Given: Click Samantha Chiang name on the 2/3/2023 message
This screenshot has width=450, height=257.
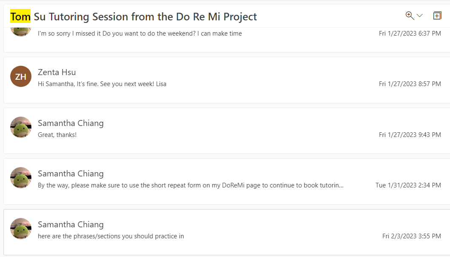Looking at the screenshot, I should click(71, 224).
